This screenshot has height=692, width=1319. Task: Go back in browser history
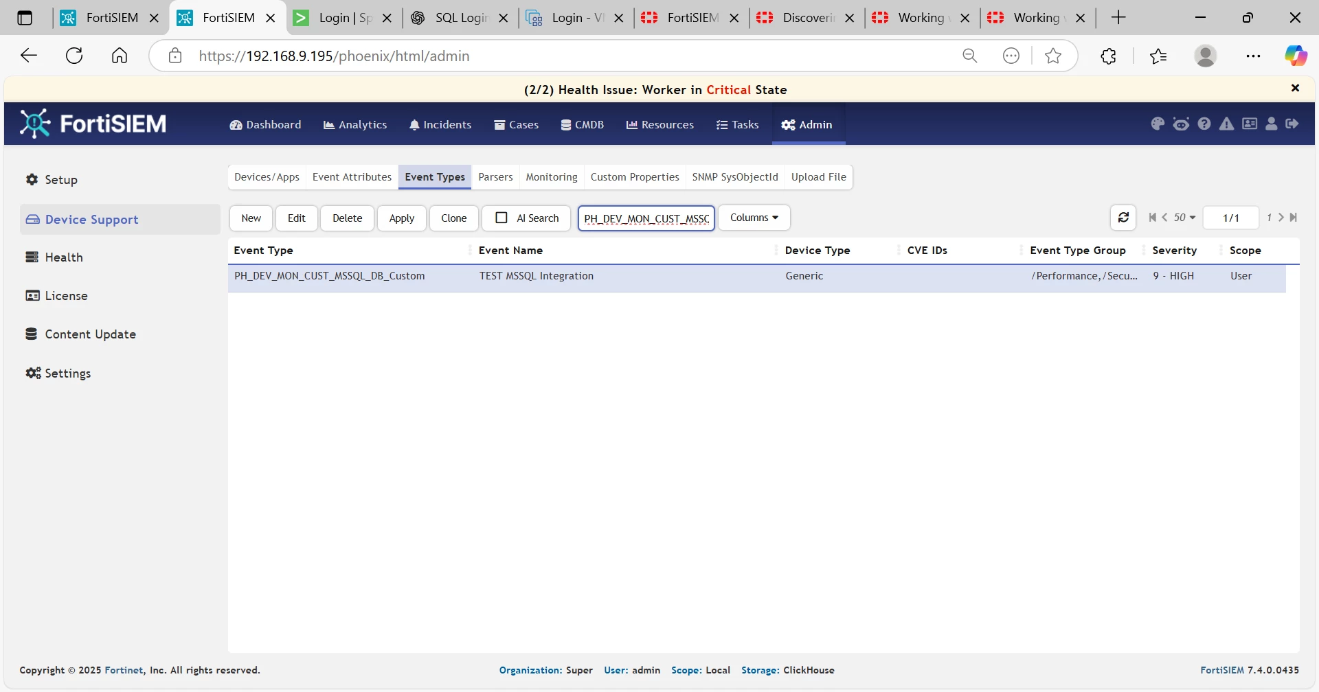coord(29,56)
